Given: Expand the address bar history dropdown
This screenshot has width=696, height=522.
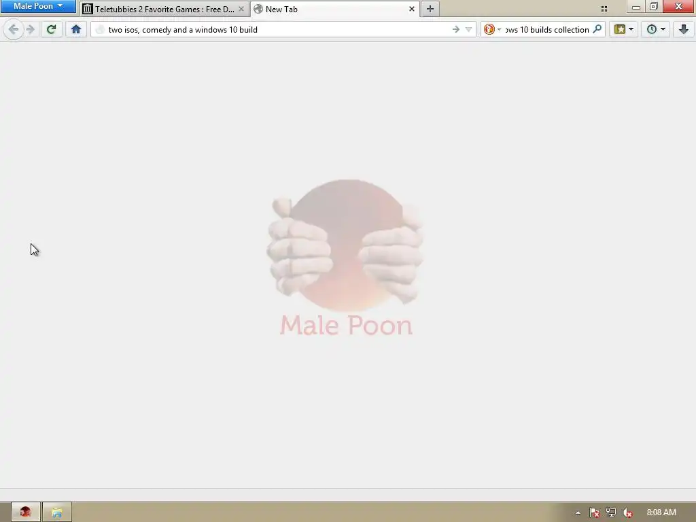Looking at the screenshot, I should coord(468,30).
